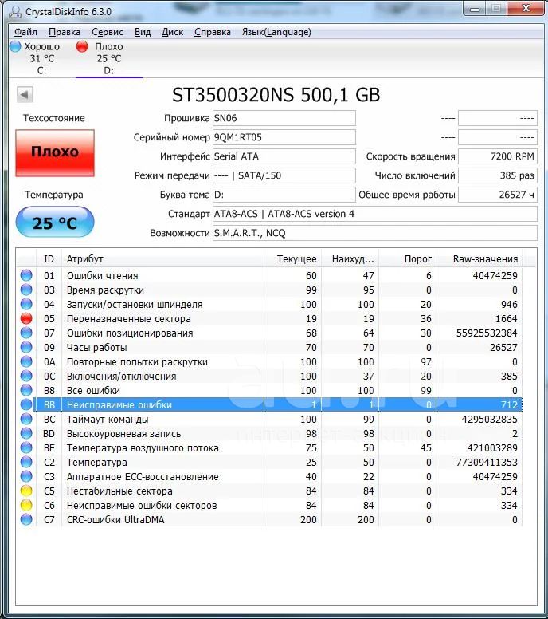Go to previous disk with left arrow
The width and height of the screenshot is (548, 619).
point(25,95)
